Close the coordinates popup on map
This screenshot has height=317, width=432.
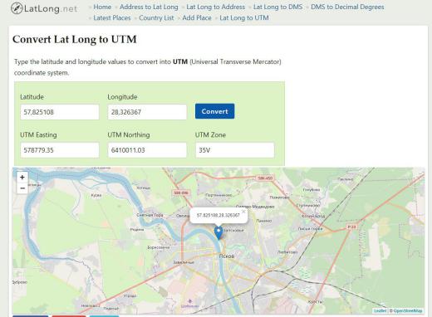coord(243,212)
